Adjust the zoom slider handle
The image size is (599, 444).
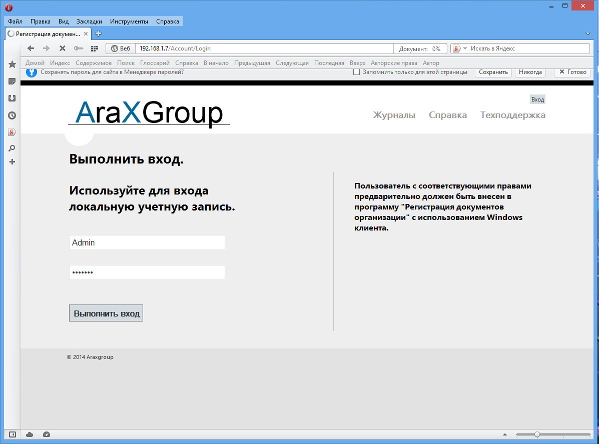point(537,434)
